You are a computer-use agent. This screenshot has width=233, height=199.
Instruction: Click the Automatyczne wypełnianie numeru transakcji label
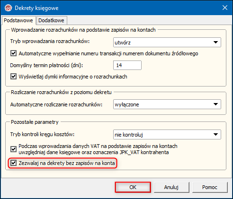(108, 53)
